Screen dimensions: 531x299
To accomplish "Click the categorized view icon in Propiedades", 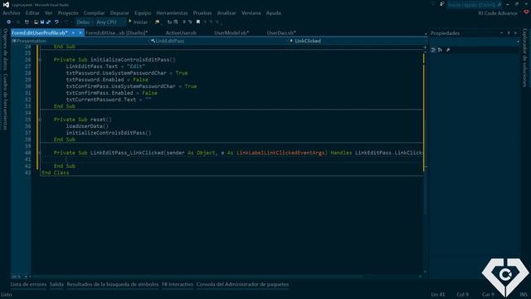I will point(433,50).
